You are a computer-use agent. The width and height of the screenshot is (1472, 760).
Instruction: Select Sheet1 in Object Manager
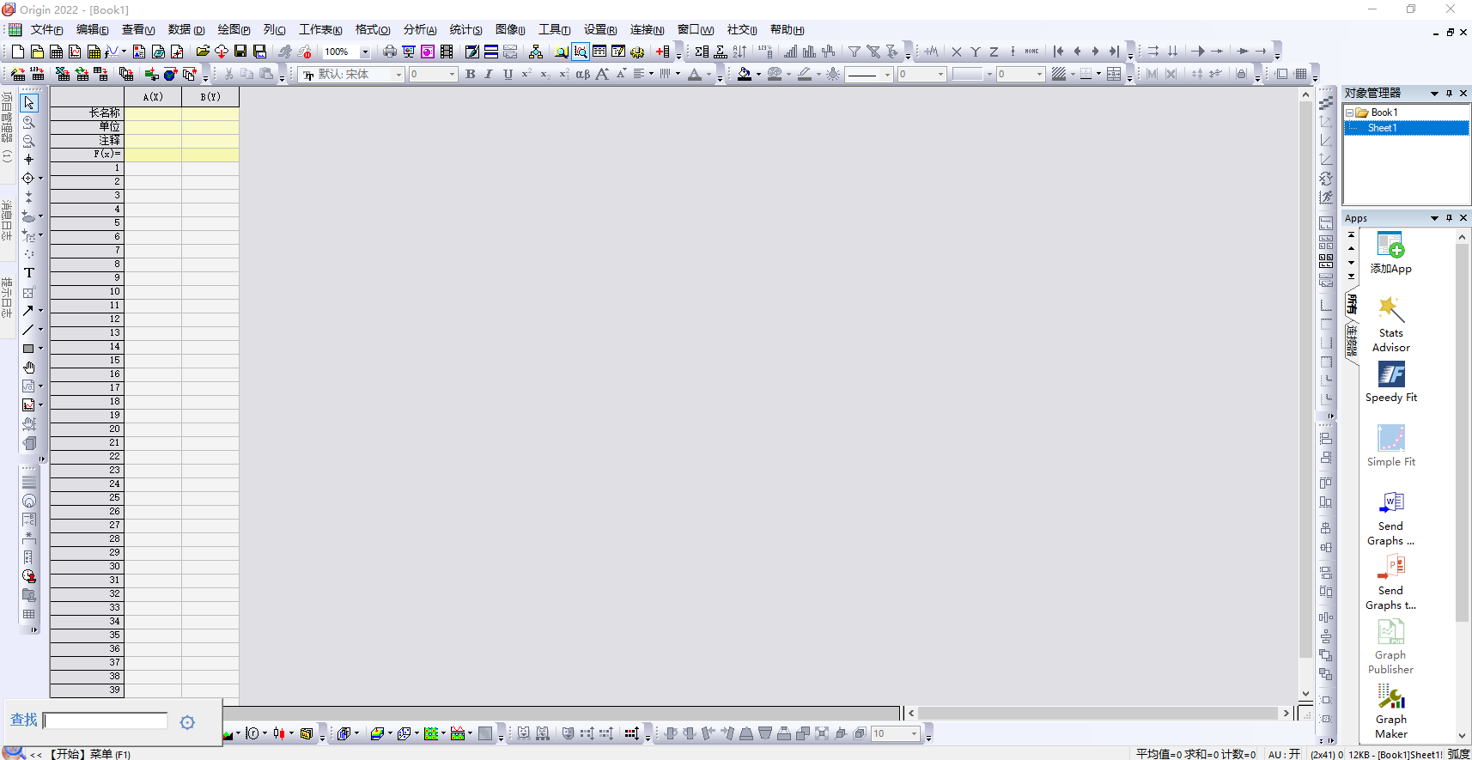coord(1382,128)
